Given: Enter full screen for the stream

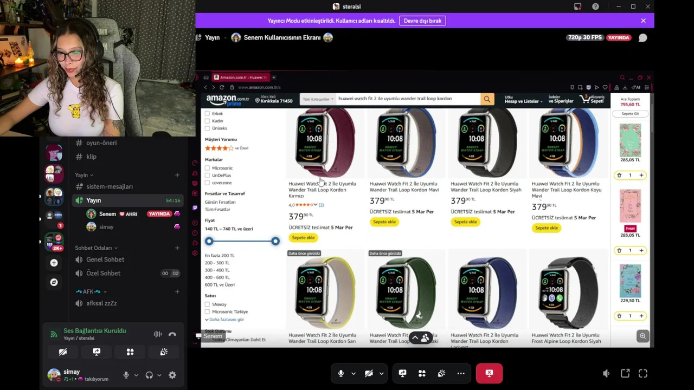Looking at the screenshot, I should click(643, 373).
